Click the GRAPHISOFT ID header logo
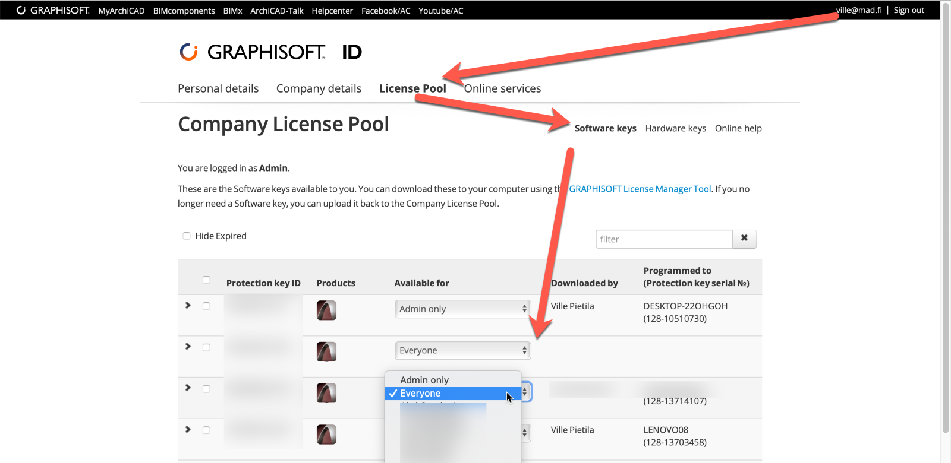Viewport: 951px width, 463px height. click(x=270, y=52)
